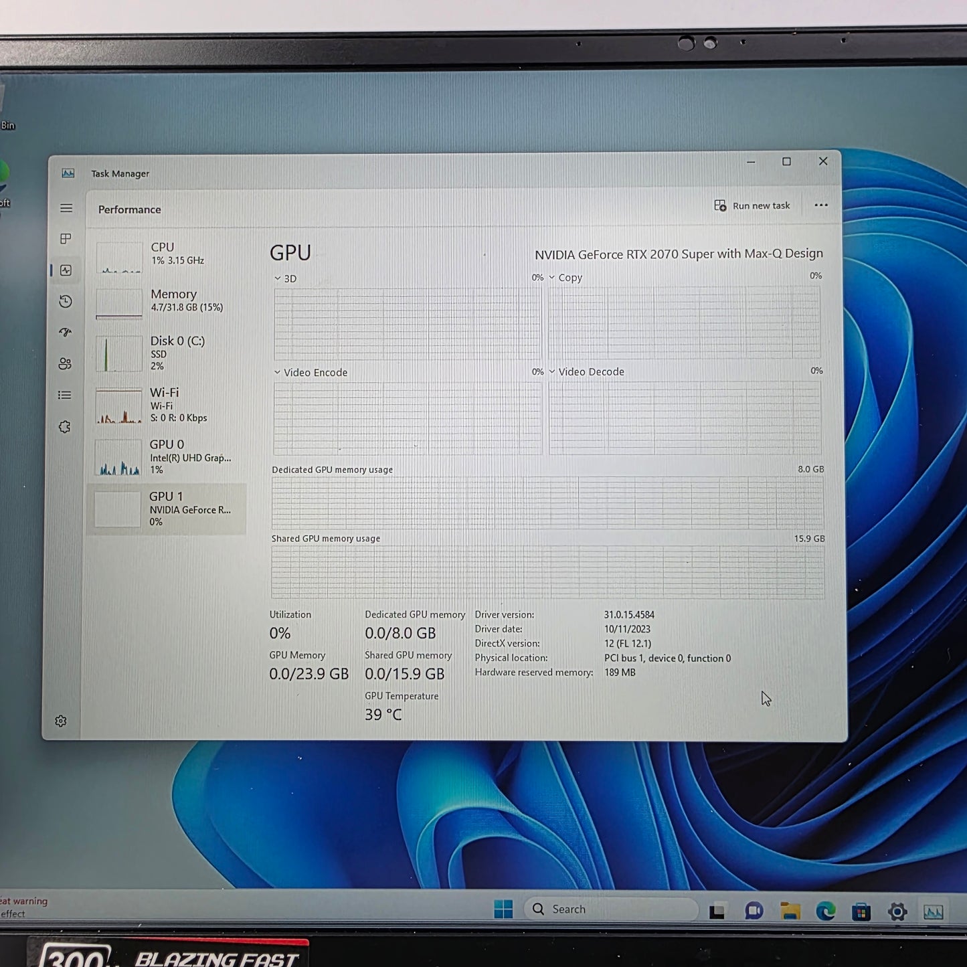Image resolution: width=967 pixels, height=967 pixels.
Task: Select GPU 1 NVIDIA GeForce entry
Action: coord(167,509)
